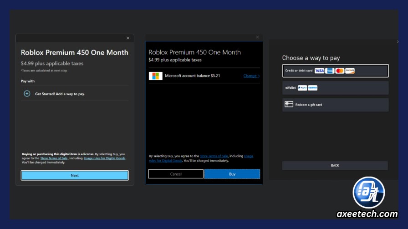Click $4.99 plus applicable taxes in left dialog
This screenshot has height=229, width=408.
pos(52,63)
